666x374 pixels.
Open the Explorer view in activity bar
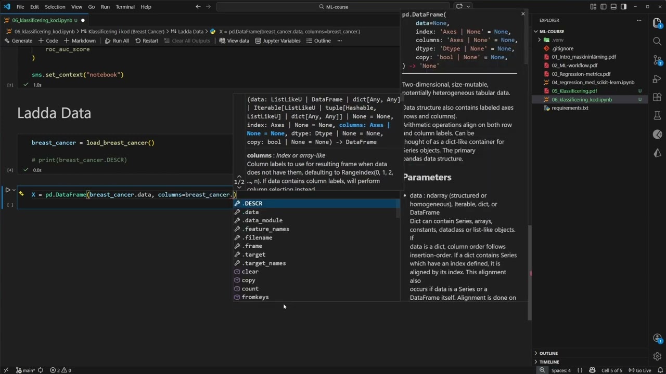point(657,23)
